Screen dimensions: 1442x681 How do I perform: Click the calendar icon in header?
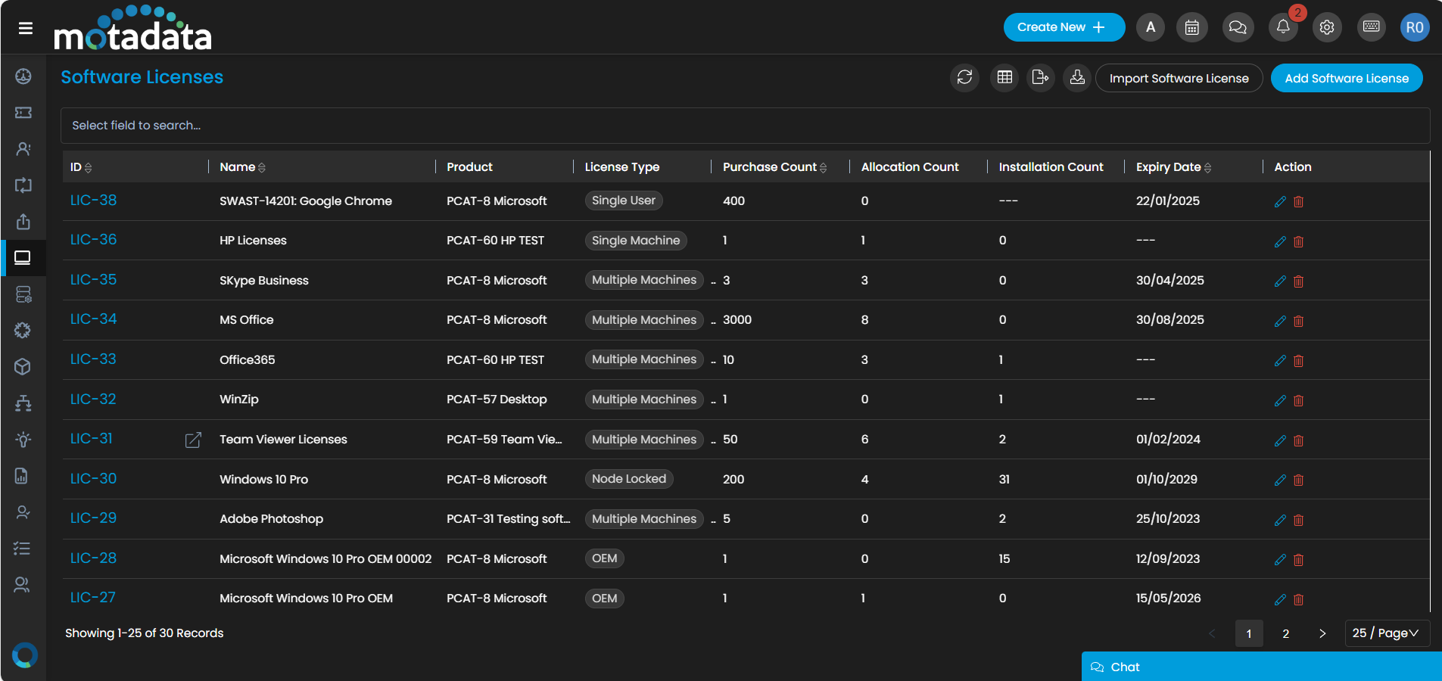coord(1191,28)
